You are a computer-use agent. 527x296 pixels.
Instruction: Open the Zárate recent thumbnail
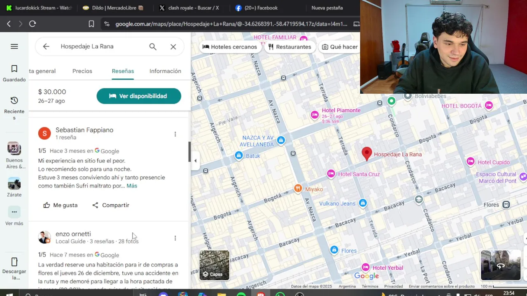[14, 184]
